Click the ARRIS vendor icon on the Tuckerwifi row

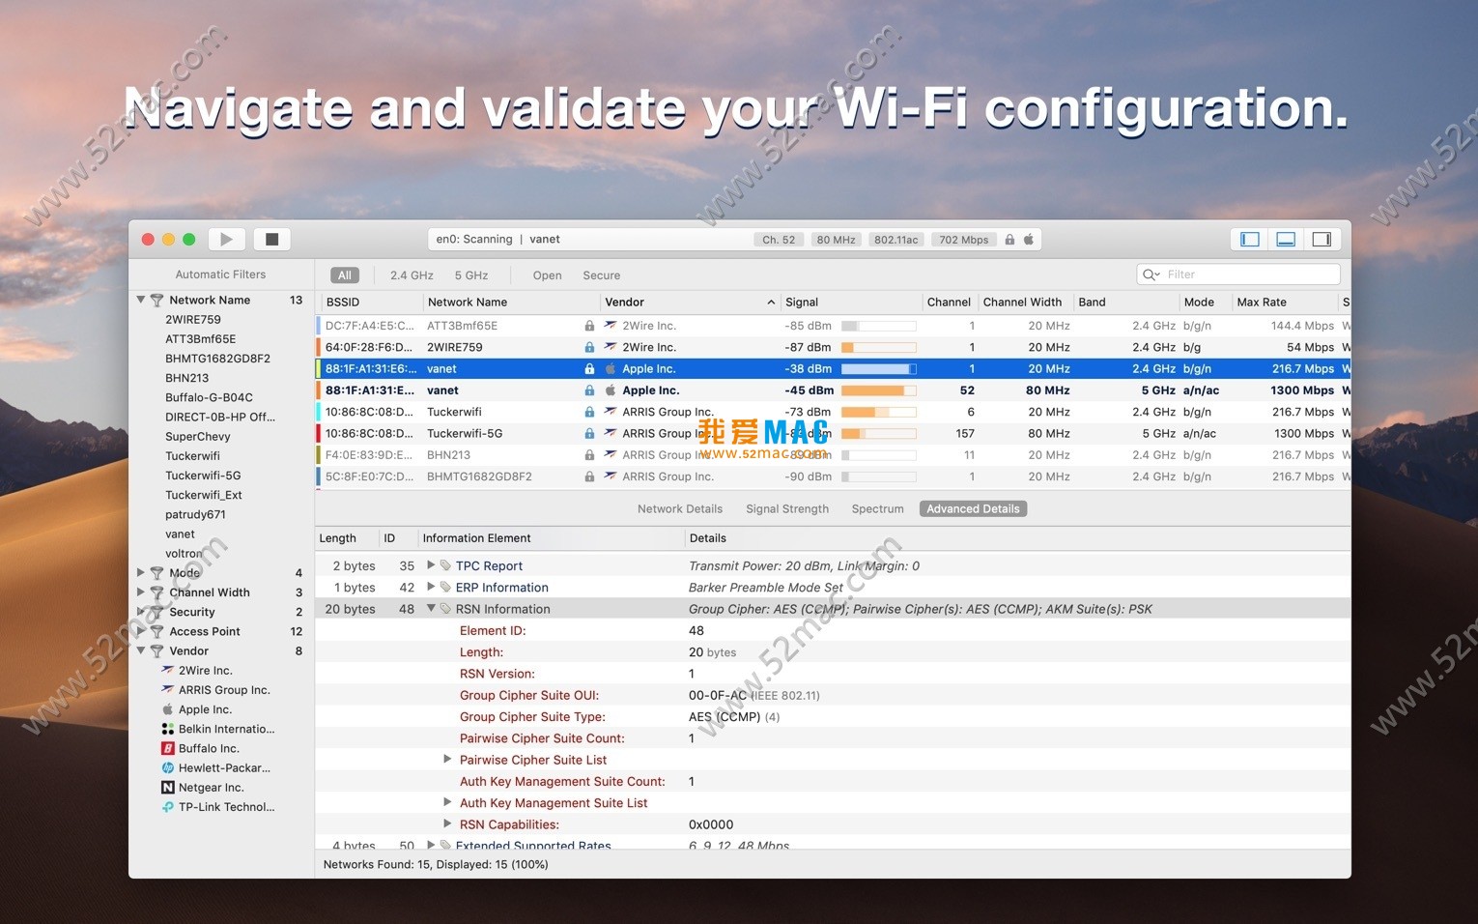tap(611, 412)
